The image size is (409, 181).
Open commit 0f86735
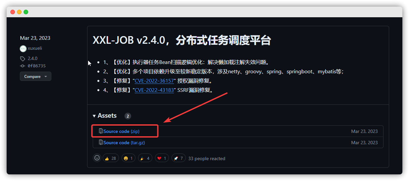(x=37, y=66)
